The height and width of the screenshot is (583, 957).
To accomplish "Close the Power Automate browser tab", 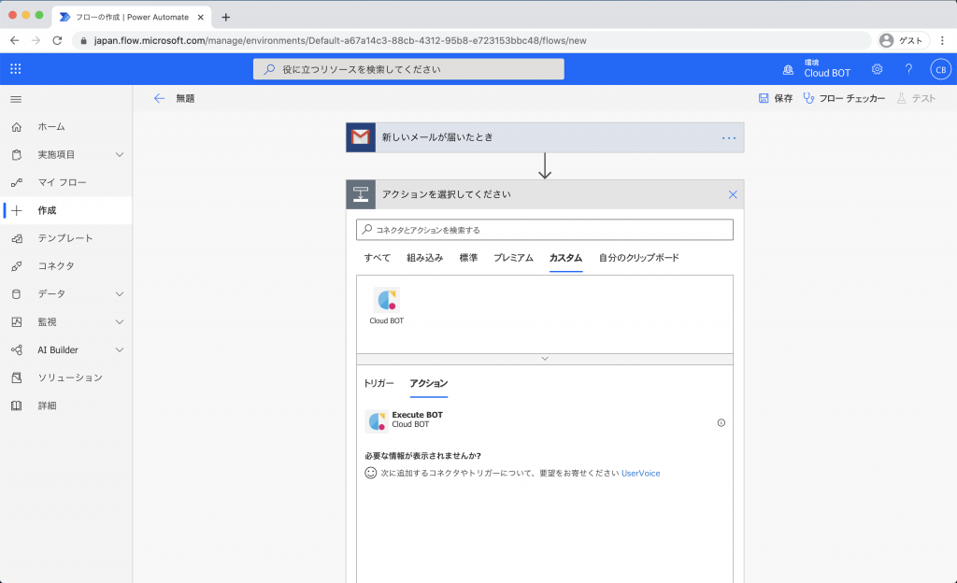I will tap(201, 17).
